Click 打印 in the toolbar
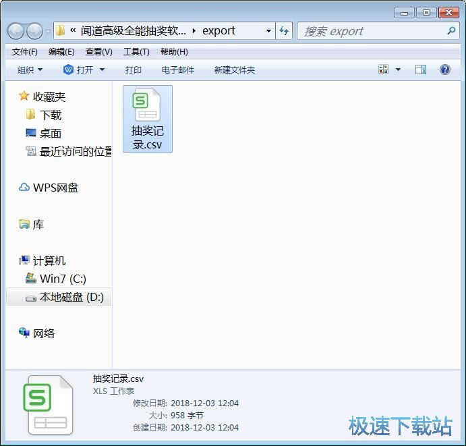This screenshot has width=466, height=446. point(133,70)
